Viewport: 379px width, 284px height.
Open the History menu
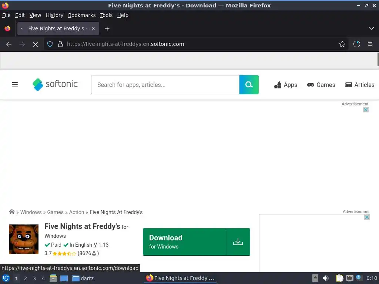coord(55,15)
